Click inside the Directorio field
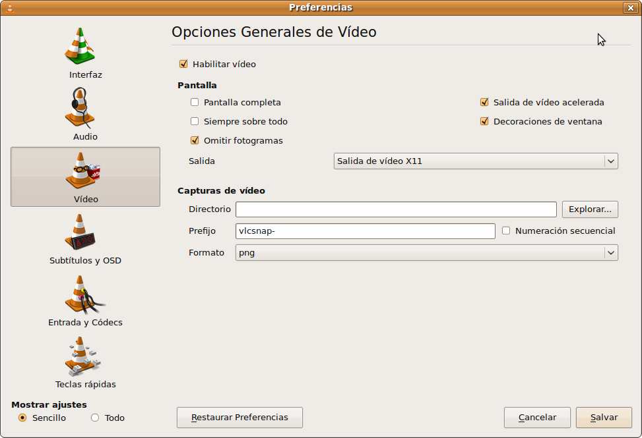This screenshot has width=642, height=438. pos(396,209)
